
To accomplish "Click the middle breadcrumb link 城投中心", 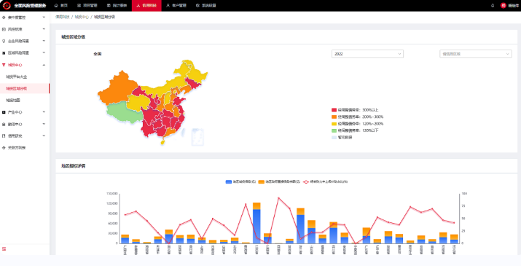I will tap(82, 17).
